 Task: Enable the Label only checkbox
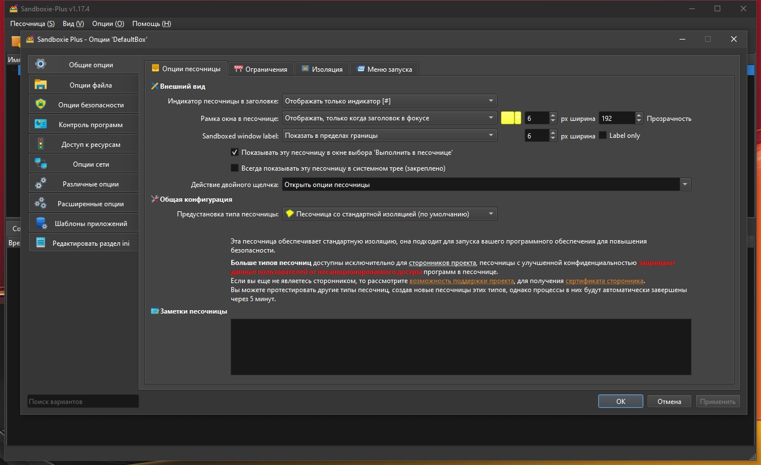(603, 136)
